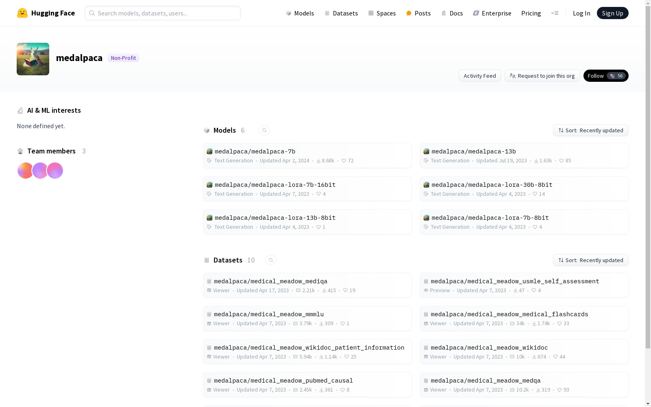Click the third team member avatar

[55, 171]
